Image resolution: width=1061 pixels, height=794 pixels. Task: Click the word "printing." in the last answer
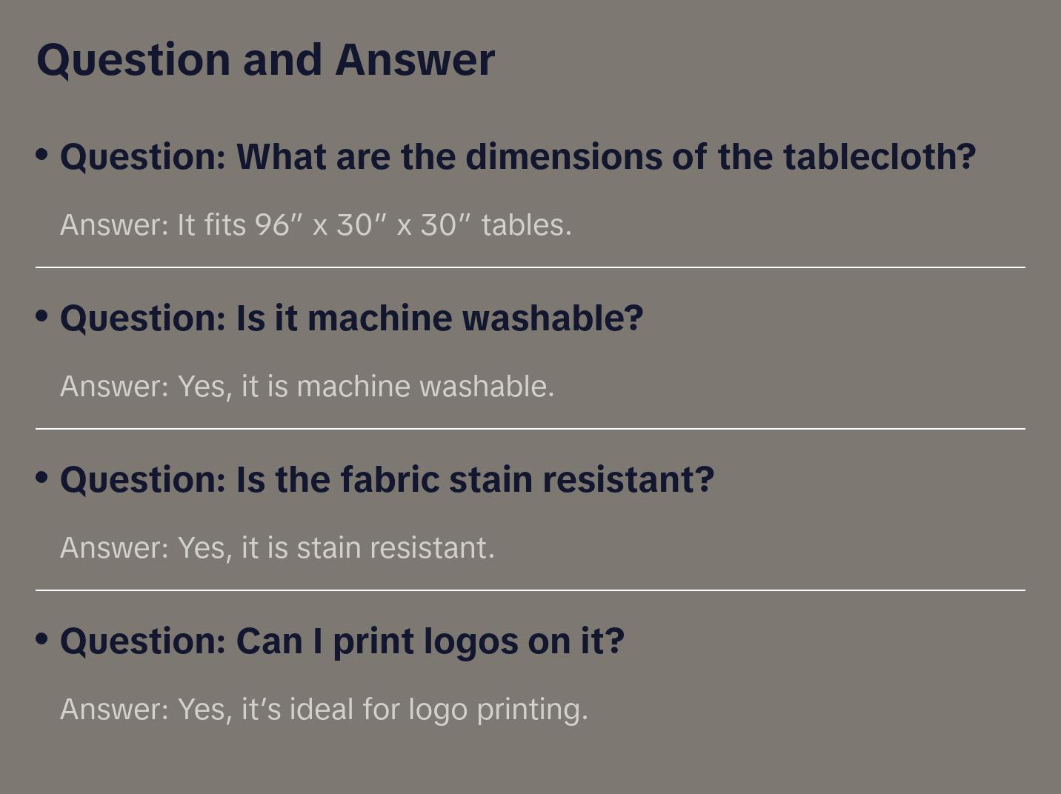(532, 710)
